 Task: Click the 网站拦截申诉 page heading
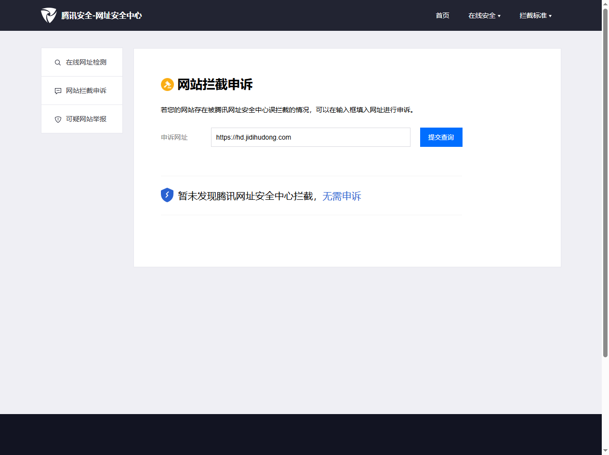(x=215, y=85)
